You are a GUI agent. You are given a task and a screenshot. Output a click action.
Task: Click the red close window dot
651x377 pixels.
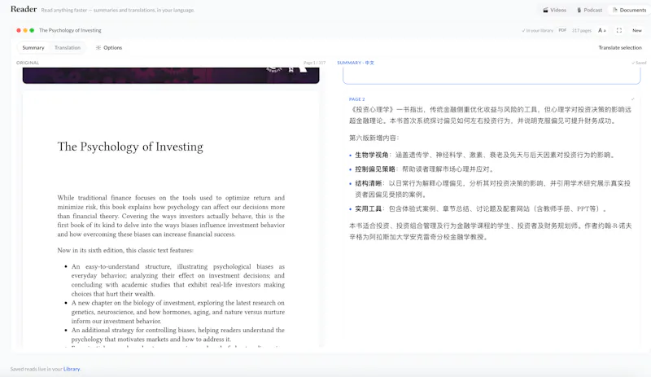pos(19,30)
